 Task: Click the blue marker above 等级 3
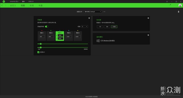[60, 30]
